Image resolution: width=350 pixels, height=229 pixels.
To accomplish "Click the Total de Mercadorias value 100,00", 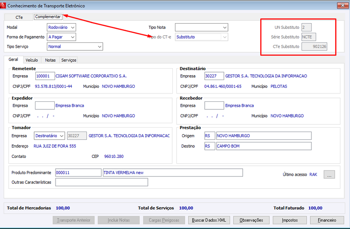I will (63, 208).
